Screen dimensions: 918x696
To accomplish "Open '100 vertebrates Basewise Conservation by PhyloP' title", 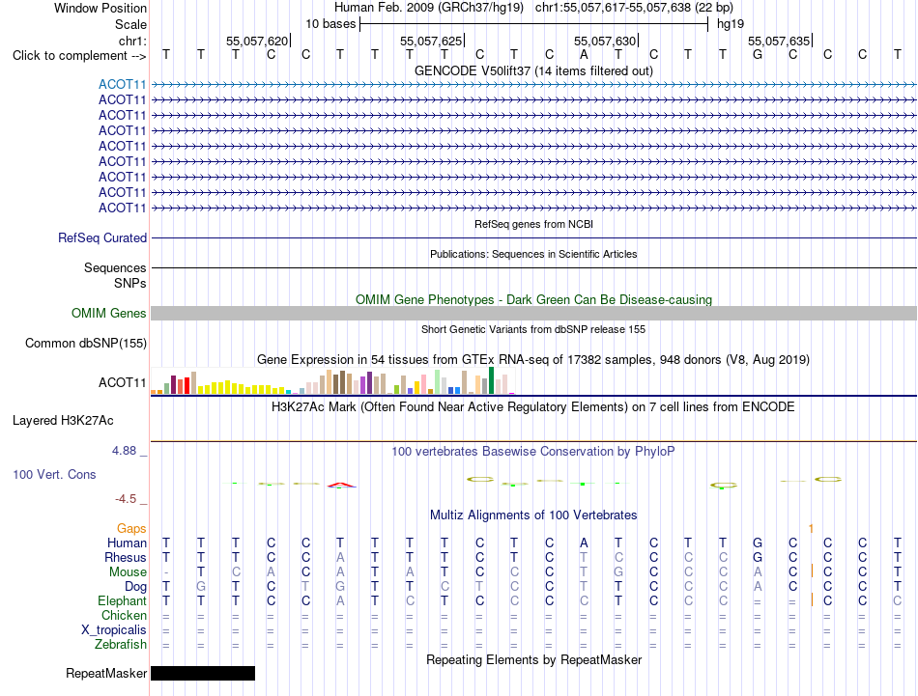I will point(533,452).
